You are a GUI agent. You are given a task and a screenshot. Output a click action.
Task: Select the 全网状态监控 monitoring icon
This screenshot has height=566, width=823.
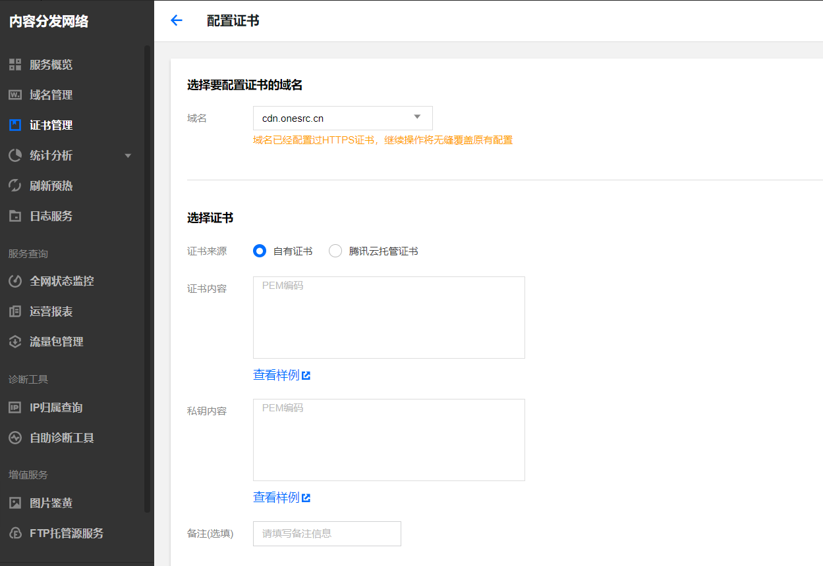coord(14,281)
